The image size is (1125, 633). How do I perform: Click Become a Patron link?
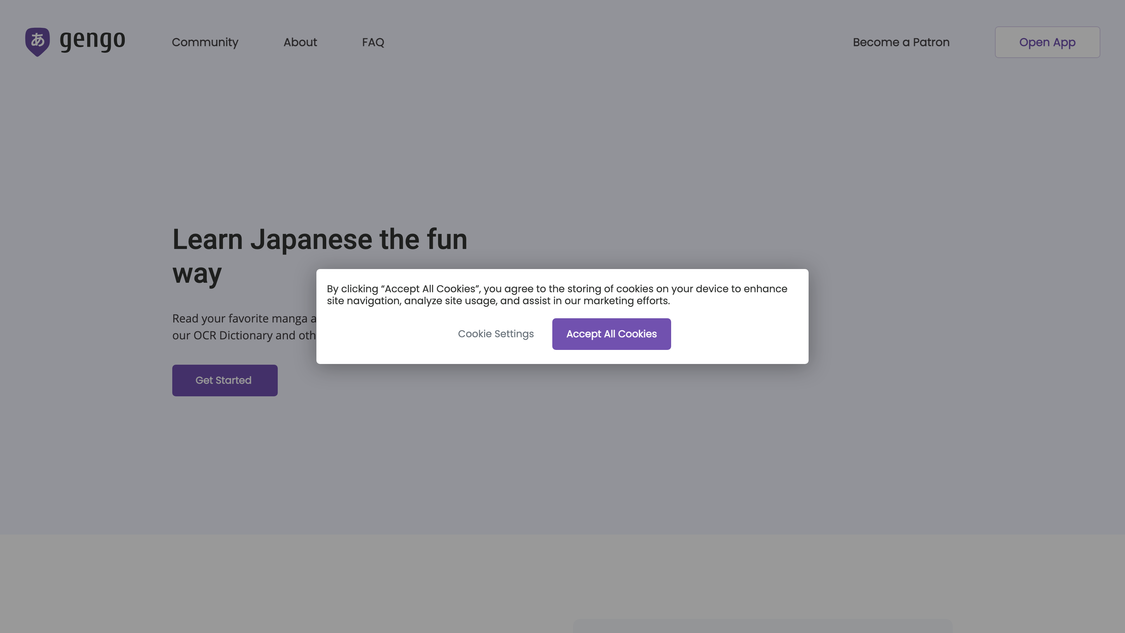pos(901,42)
